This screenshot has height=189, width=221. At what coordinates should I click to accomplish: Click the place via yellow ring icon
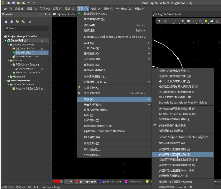206,21
